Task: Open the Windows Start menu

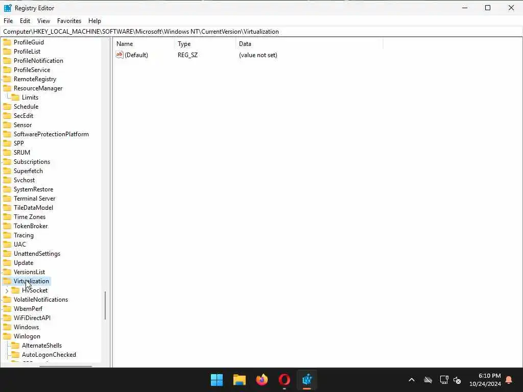Action: pyautogui.click(x=217, y=380)
